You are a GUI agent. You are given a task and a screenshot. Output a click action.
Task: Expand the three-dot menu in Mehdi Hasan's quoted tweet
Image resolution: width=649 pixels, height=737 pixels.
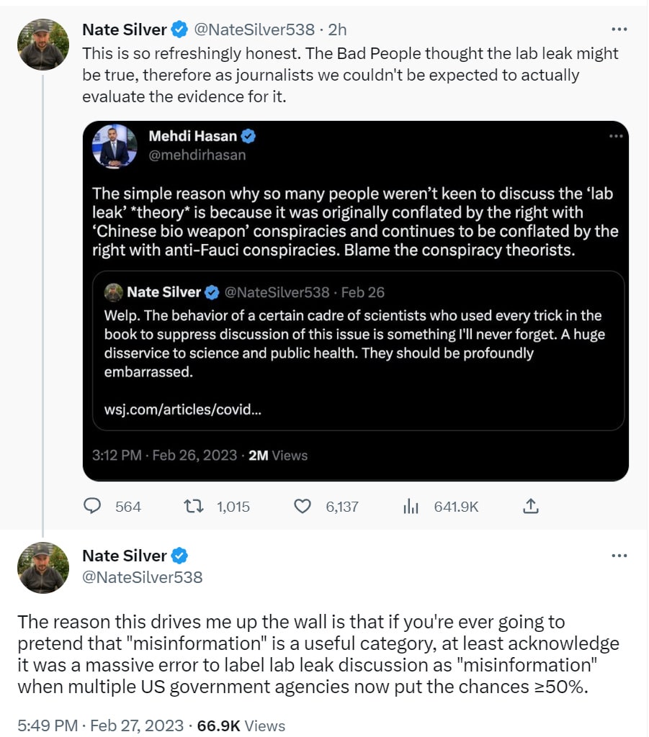pyautogui.click(x=616, y=136)
